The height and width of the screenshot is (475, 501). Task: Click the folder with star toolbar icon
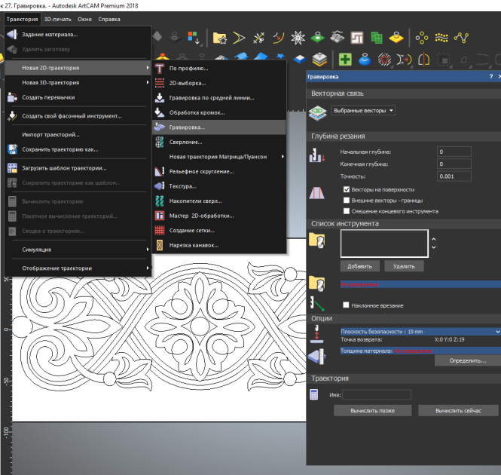tap(220, 38)
